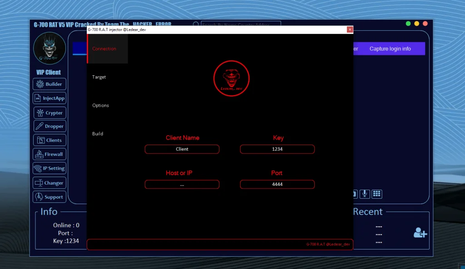Viewport: 465px width, 269px height.
Task: Open the Builder tool
Action: (49, 84)
